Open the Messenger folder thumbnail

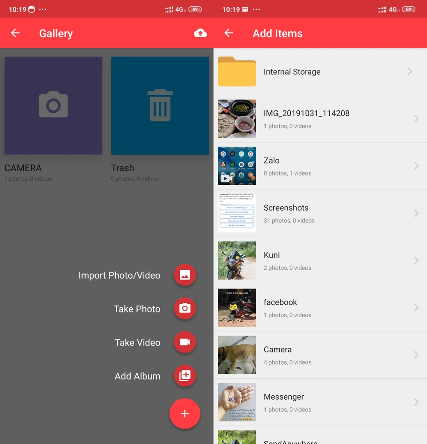pos(237,402)
